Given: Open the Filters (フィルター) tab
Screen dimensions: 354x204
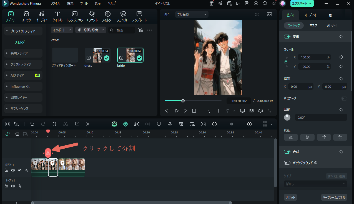Looking at the screenshot, I should 108,17.
